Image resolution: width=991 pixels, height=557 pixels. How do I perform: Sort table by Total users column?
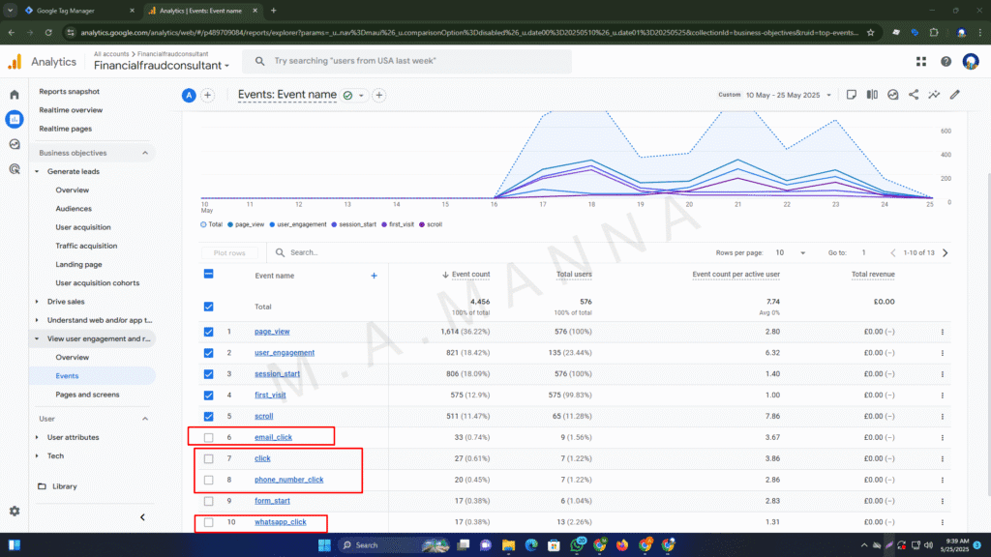point(574,275)
